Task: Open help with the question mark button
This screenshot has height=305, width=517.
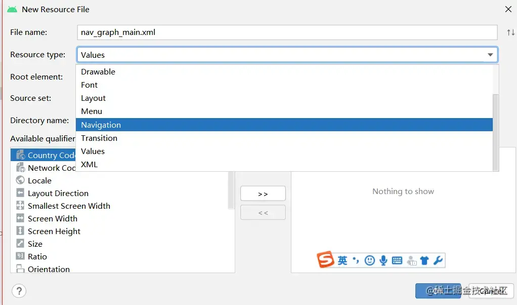Action: [19, 291]
